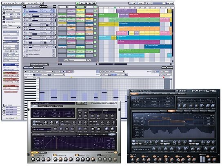Open the Device Chain Presets dropdown

click(x=10, y=27)
